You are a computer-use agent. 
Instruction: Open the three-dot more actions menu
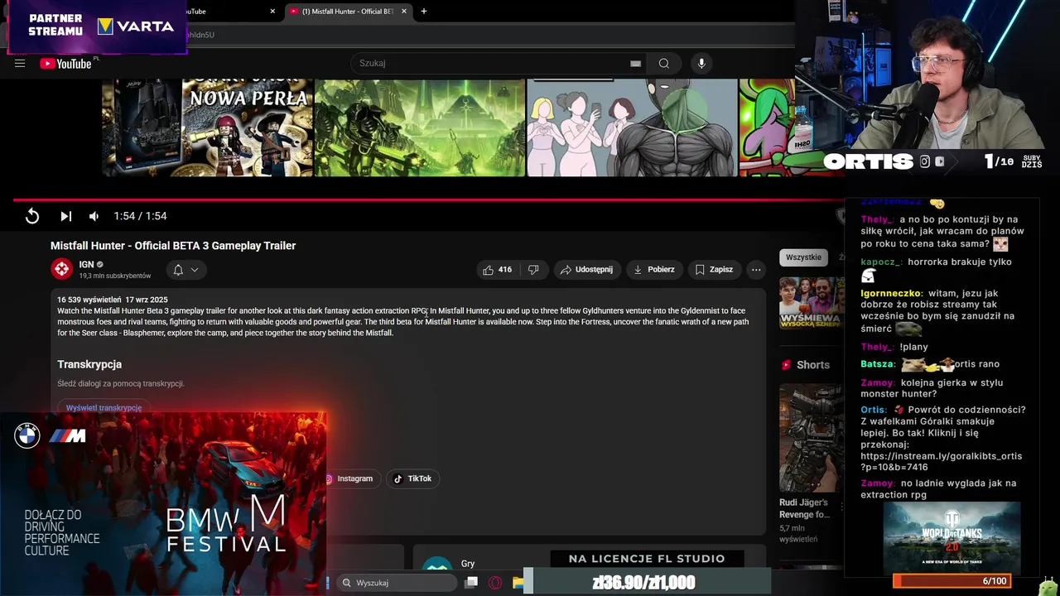click(756, 269)
